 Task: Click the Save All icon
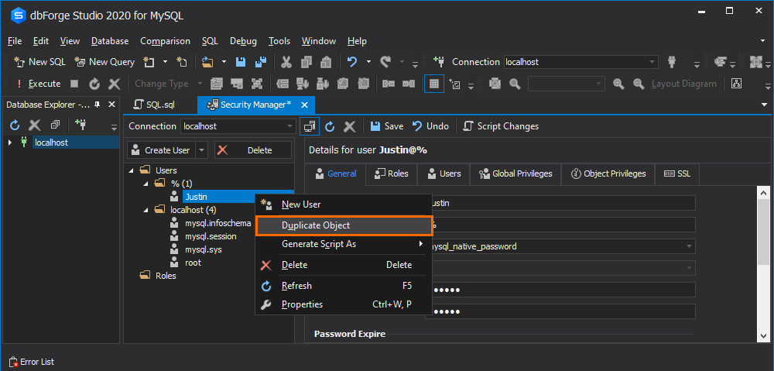(261, 62)
